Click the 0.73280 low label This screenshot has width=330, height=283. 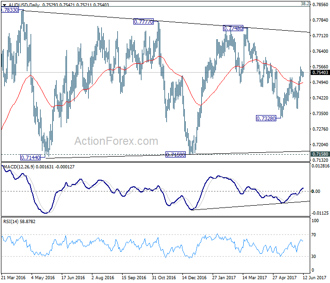(266, 118)
